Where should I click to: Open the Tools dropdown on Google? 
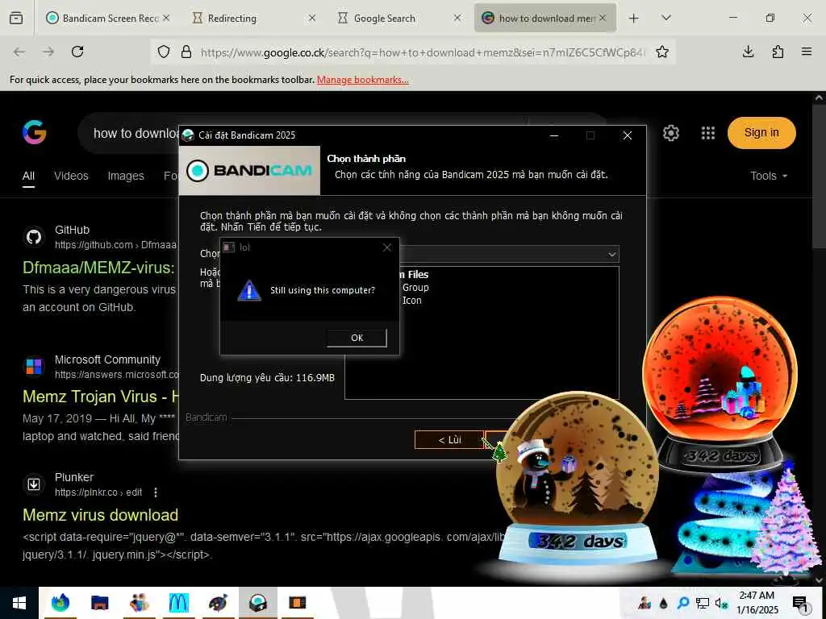click(769, 176)
